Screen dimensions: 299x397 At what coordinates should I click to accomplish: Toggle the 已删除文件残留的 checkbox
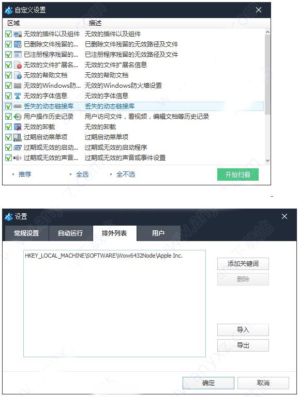8,44
